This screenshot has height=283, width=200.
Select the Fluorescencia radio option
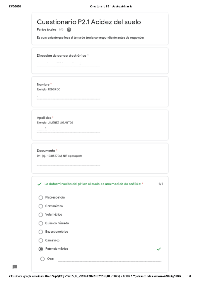(x=41, y=198)
